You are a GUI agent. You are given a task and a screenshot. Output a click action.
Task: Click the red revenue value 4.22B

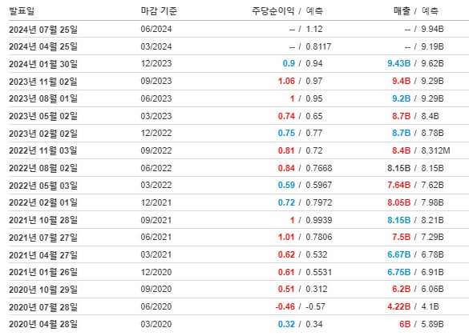coord(398,306)
